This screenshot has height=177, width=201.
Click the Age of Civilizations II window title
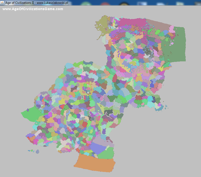(37, 3)
